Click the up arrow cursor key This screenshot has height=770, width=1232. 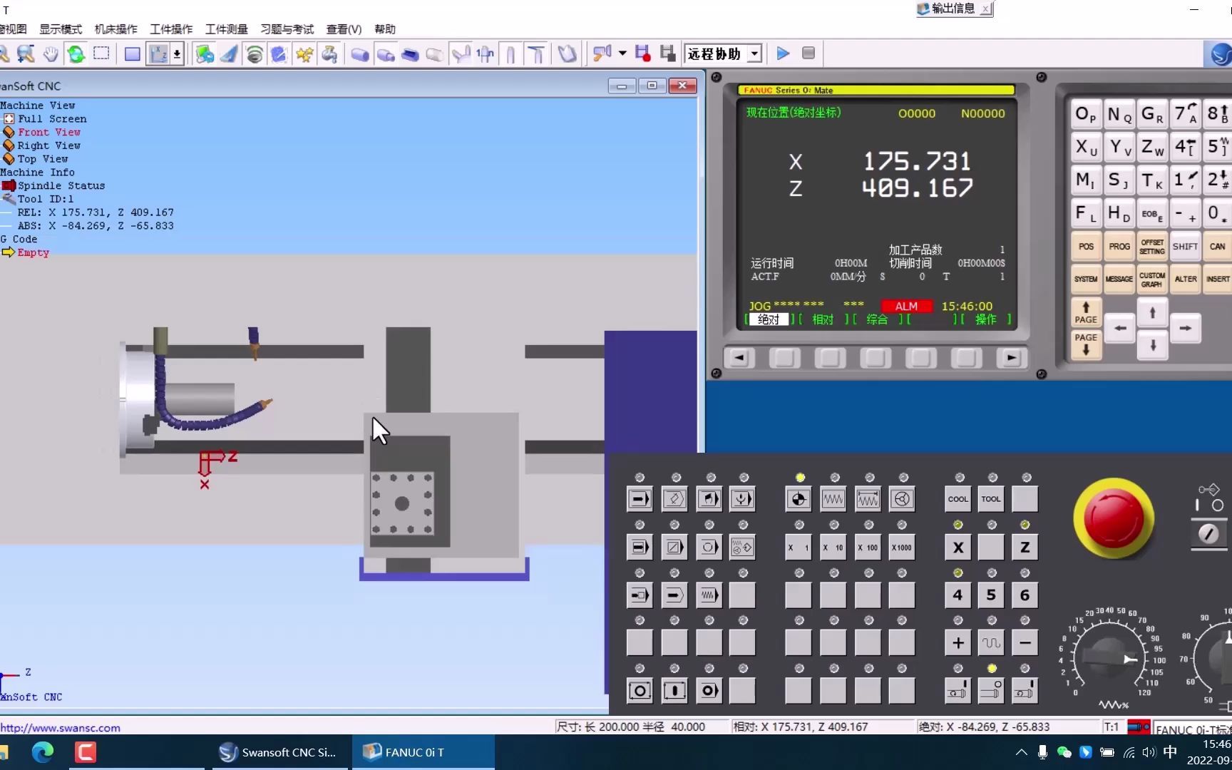(1152, 313)
